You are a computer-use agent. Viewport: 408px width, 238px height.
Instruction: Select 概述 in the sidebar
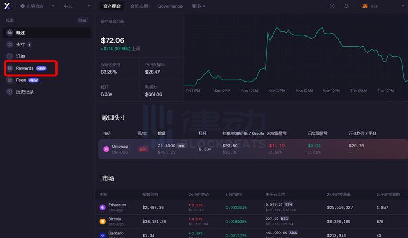pos(47,33)
